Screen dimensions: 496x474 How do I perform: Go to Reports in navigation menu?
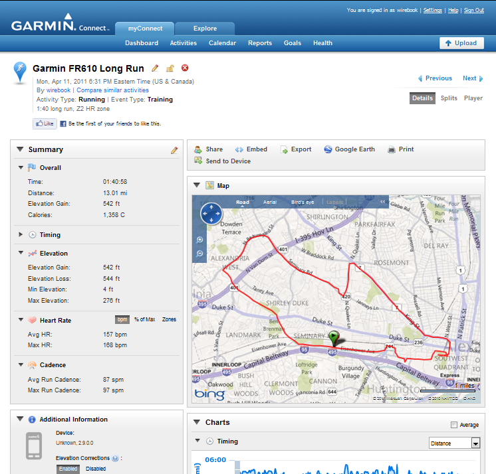pos(259,43)
